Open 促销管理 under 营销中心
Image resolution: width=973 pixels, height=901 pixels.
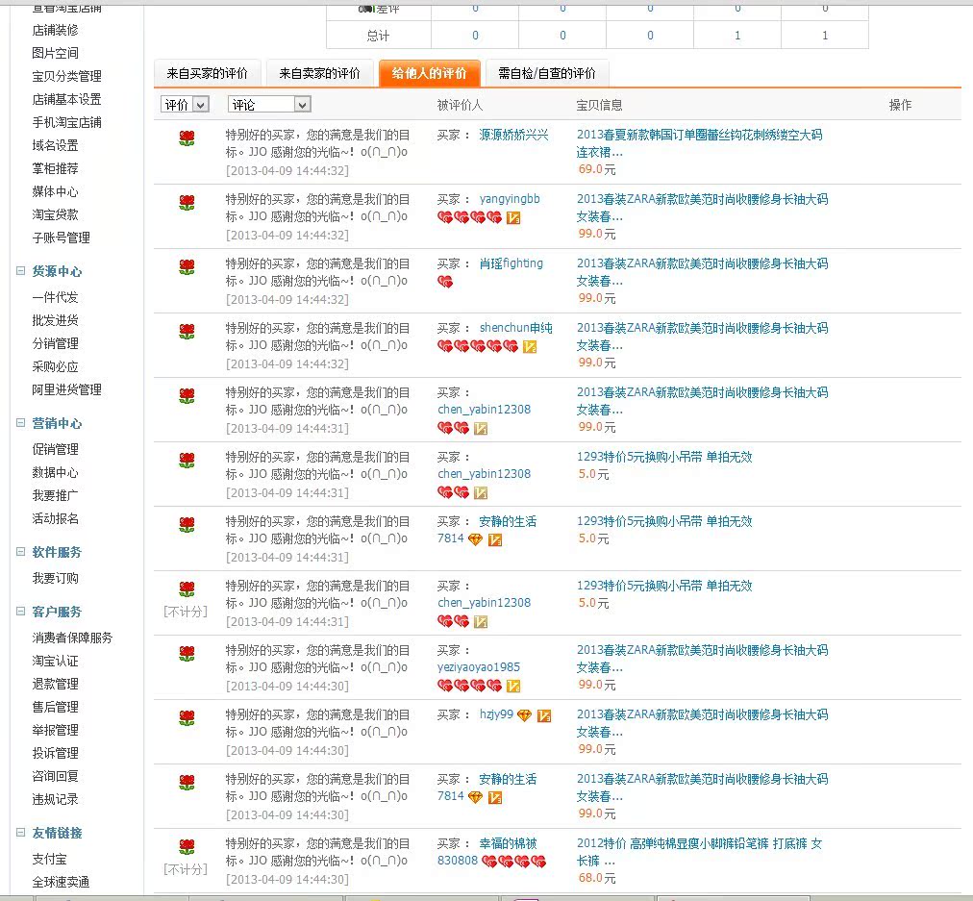point(55,449)
